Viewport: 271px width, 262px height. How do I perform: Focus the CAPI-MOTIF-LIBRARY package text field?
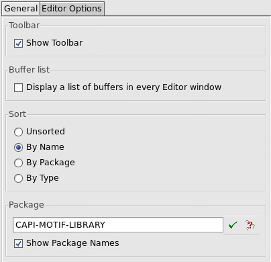point(118,224)
